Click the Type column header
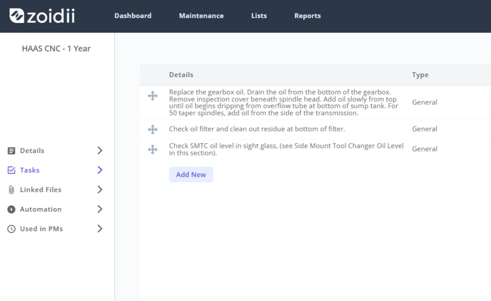491x301 pixels. [x=420, y=75]
